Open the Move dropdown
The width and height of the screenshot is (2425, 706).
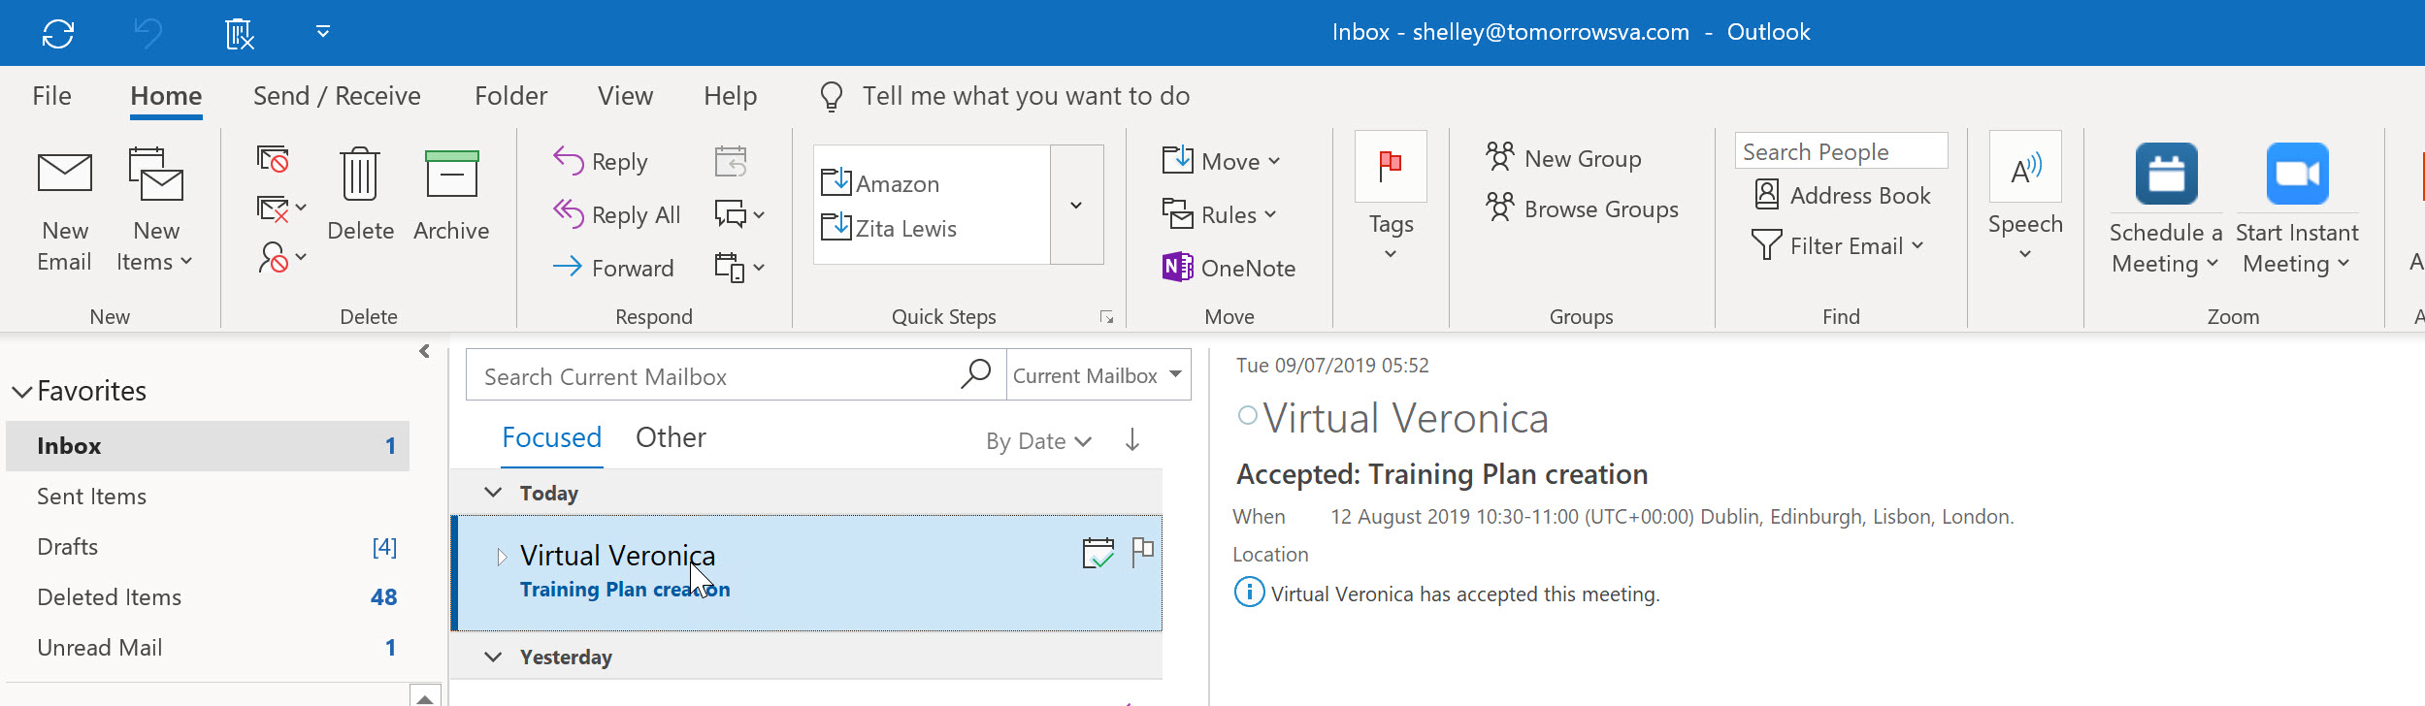tap(1222, 161)
